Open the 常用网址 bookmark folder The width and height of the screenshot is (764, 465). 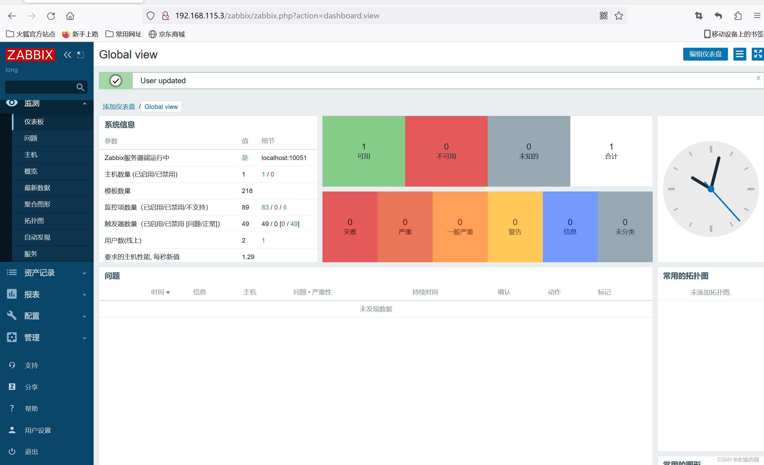(x=123, y=34)
